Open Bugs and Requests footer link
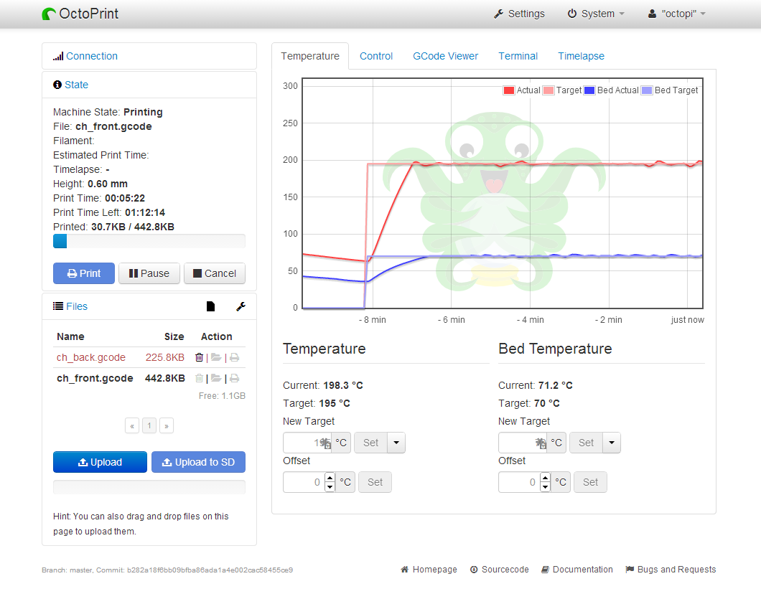The height and width of the screenshot is (594, 761). pyautogui.click(x=671, y=570)
